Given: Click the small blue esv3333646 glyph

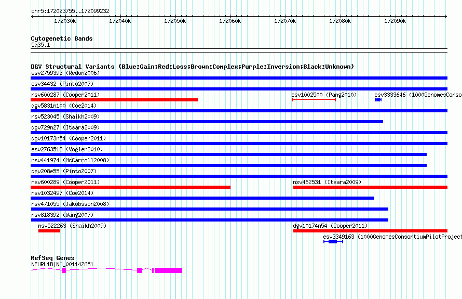Looking at the screenshot, I should coord(378,100).
